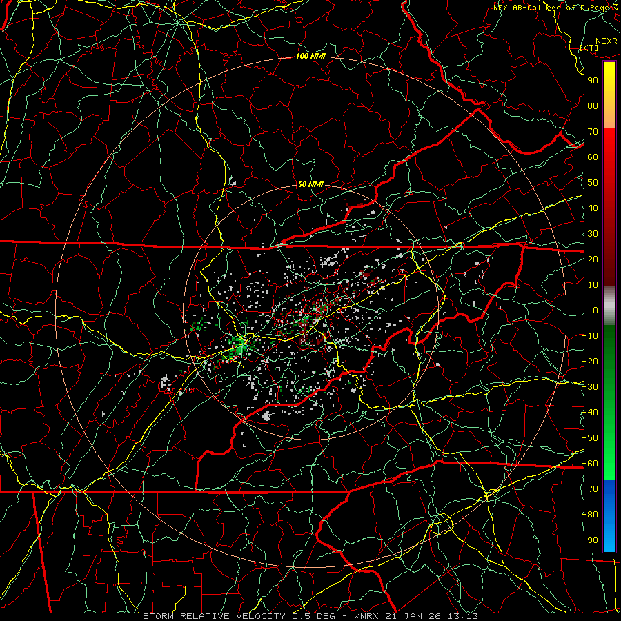Click the positive 20 scale label
The width and height of the screenshot is (621, 621).
593,259
